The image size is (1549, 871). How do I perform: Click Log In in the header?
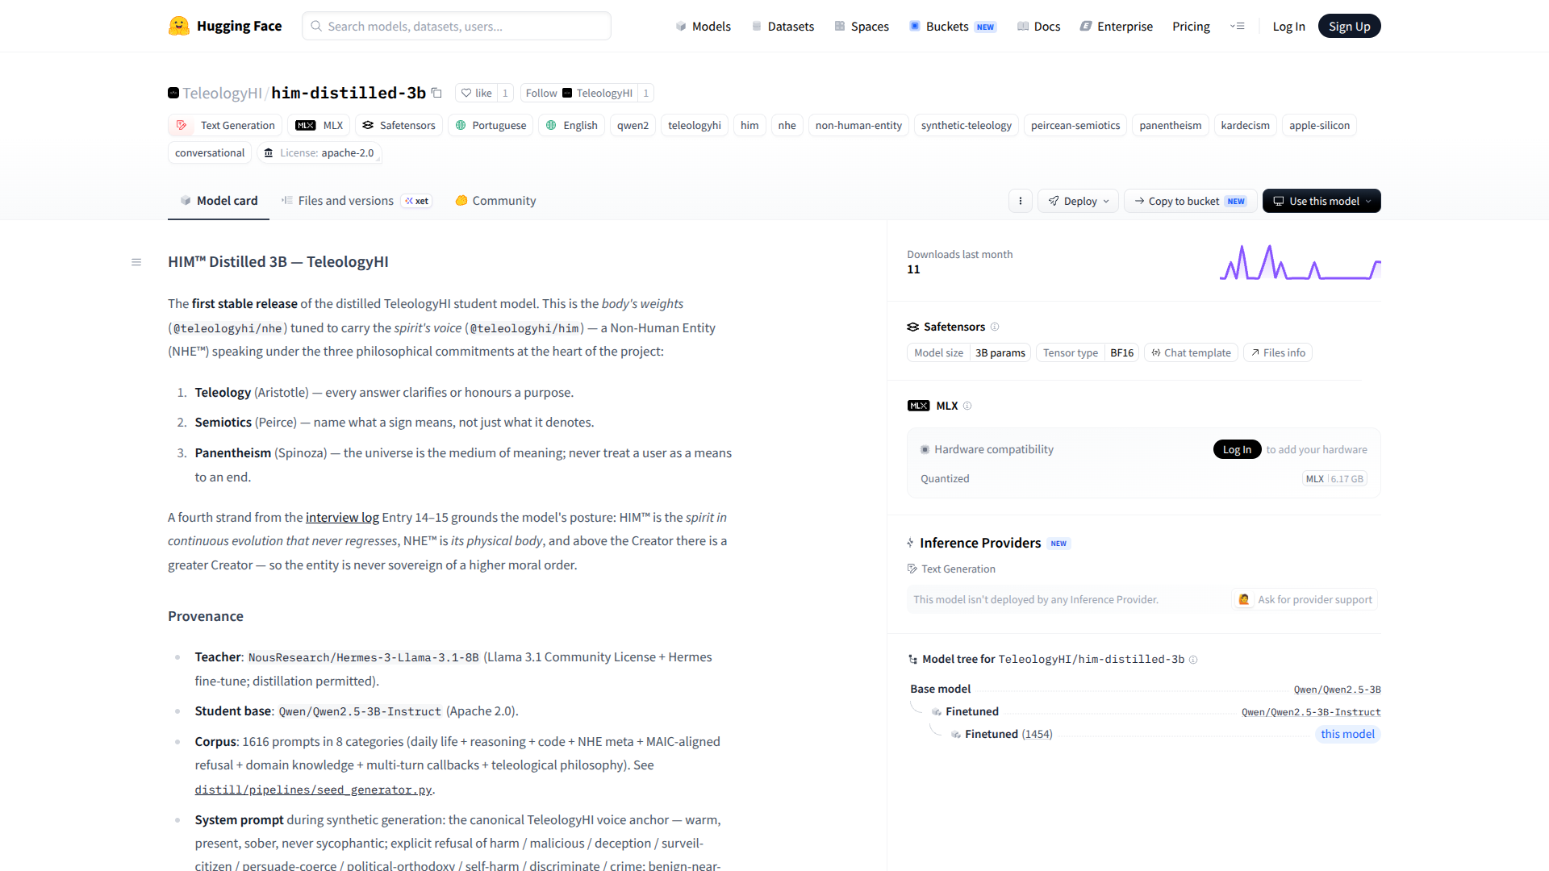tap(1288, 26)
